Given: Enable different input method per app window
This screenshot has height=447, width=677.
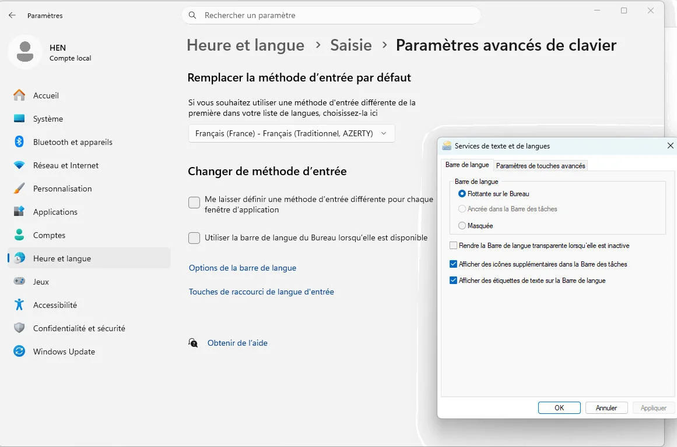Looking at the screenshot, I should [x=194, y=203].
